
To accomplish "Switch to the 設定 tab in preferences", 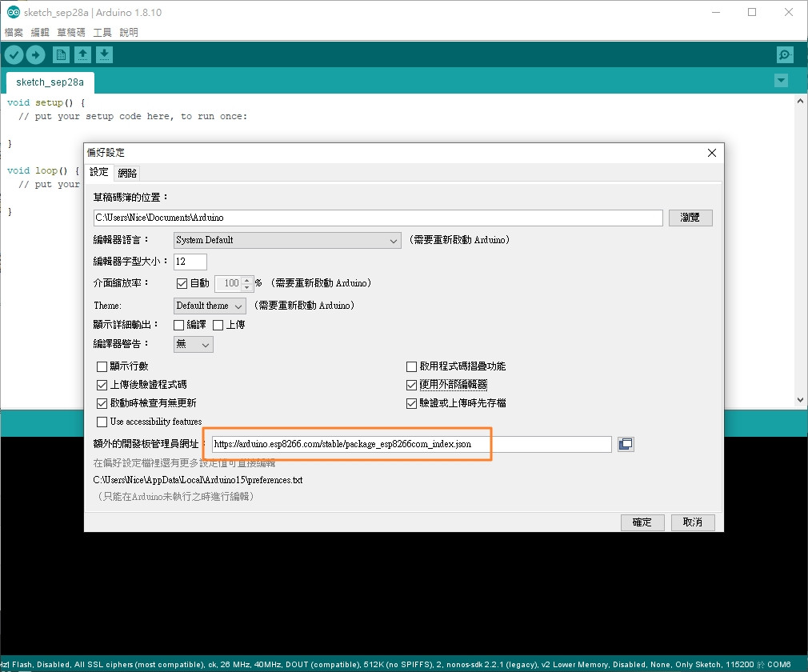I will tap(99, 172).
